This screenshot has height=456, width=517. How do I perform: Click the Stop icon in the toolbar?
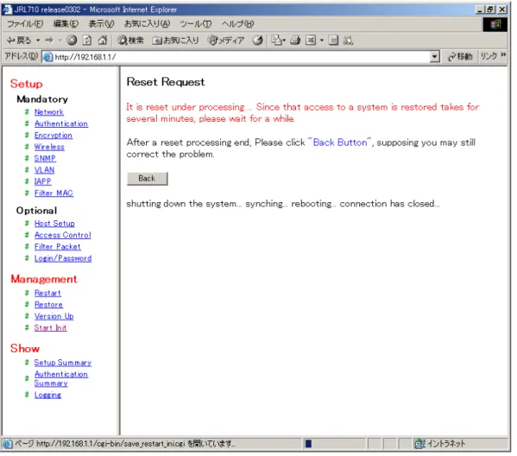pos(72,41)
